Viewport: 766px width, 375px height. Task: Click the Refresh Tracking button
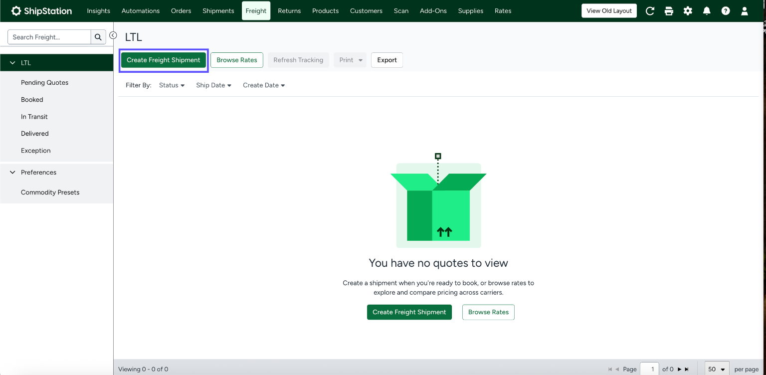tap(298, 60)
